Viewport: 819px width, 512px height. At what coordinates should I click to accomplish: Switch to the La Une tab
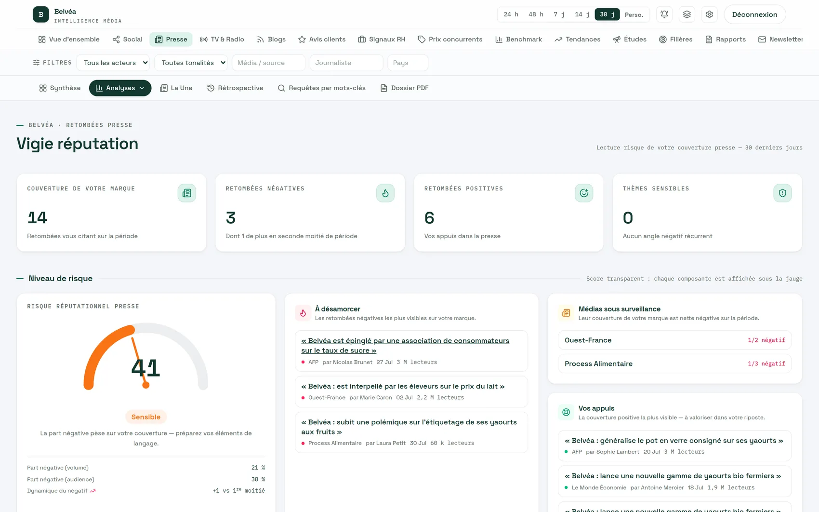pyautogui.click(x=176, y=88)
